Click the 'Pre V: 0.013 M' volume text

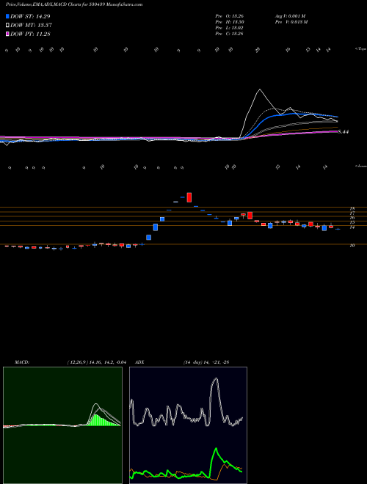pyautogui.click(x=291, y=22)
